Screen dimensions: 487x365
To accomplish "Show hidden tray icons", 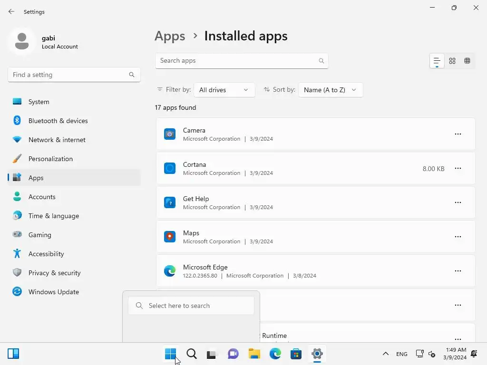I will (x=385, y=354).
